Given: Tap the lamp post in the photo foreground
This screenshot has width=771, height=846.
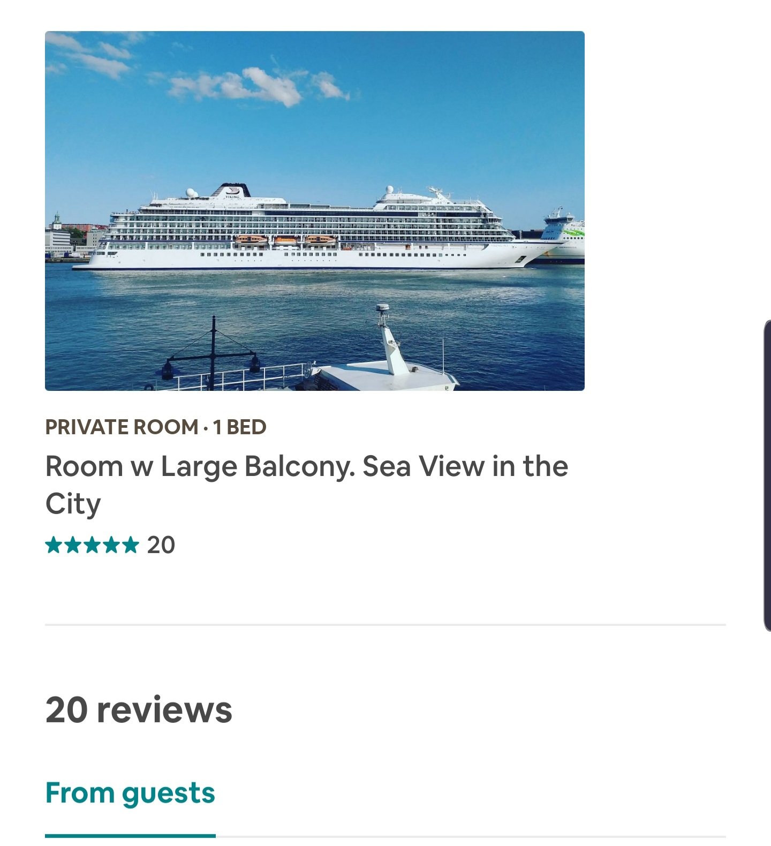Looking at the screenshot, I should point(213,354).
